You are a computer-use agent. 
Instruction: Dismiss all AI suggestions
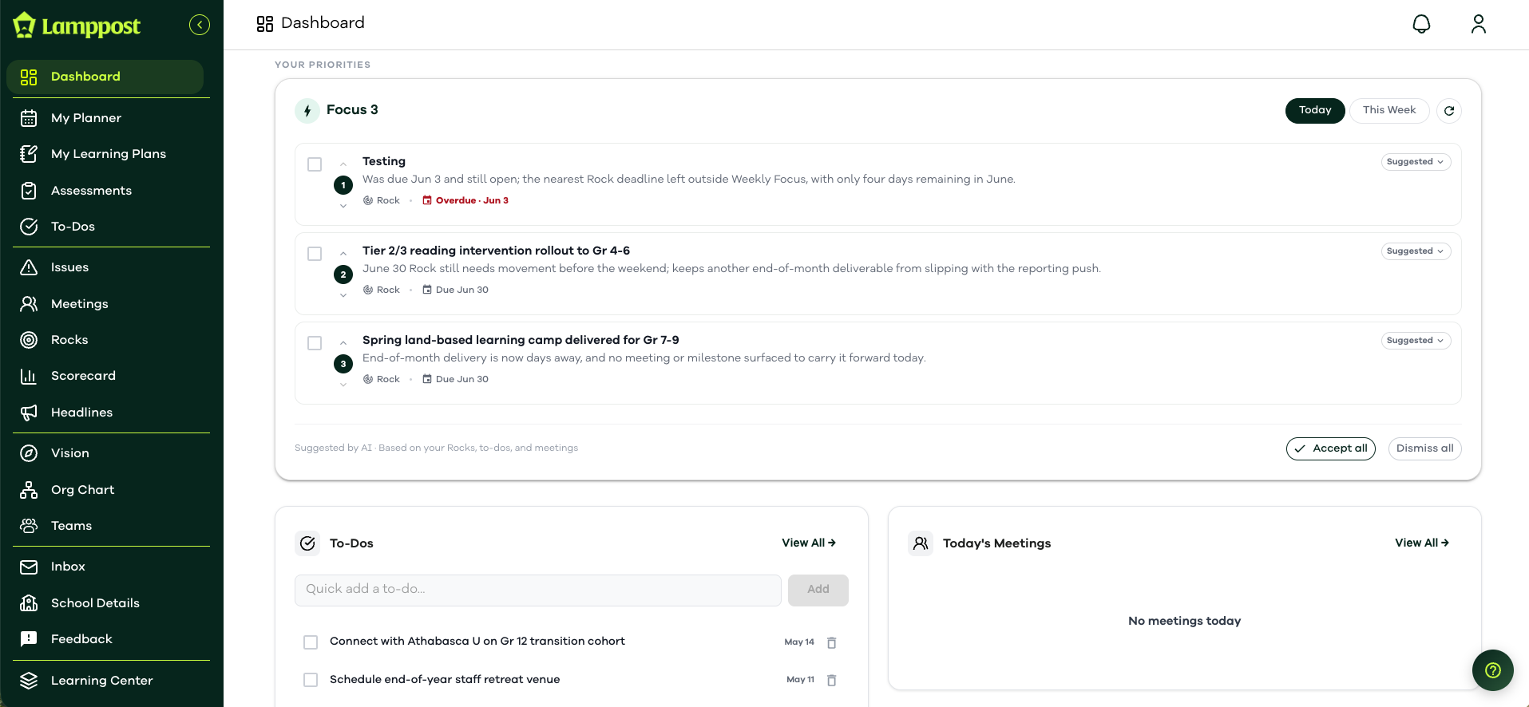[x=1424, y=448]
